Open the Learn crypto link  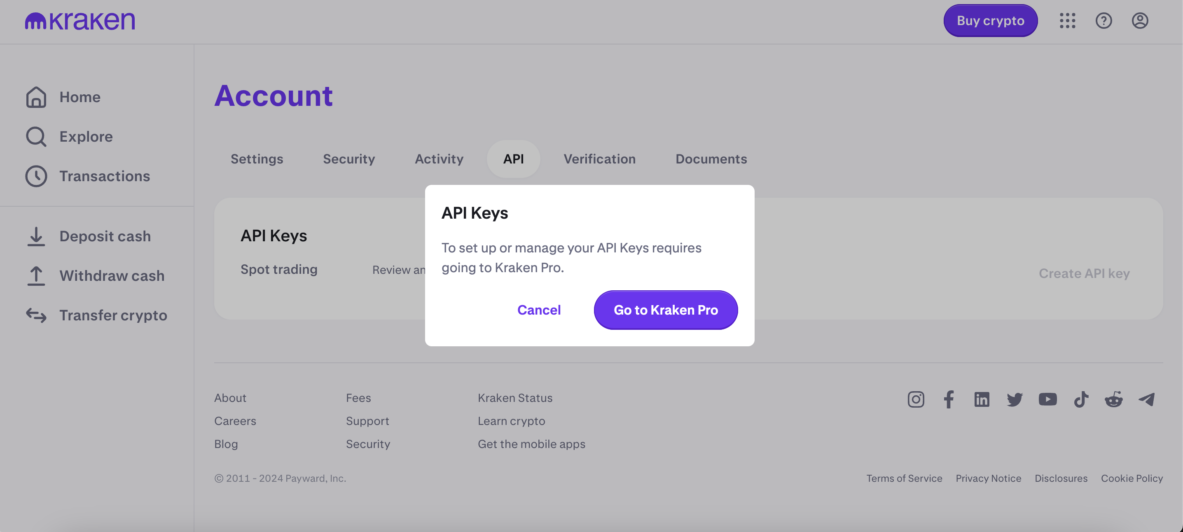pyautogui.click(x=511, y=420)
